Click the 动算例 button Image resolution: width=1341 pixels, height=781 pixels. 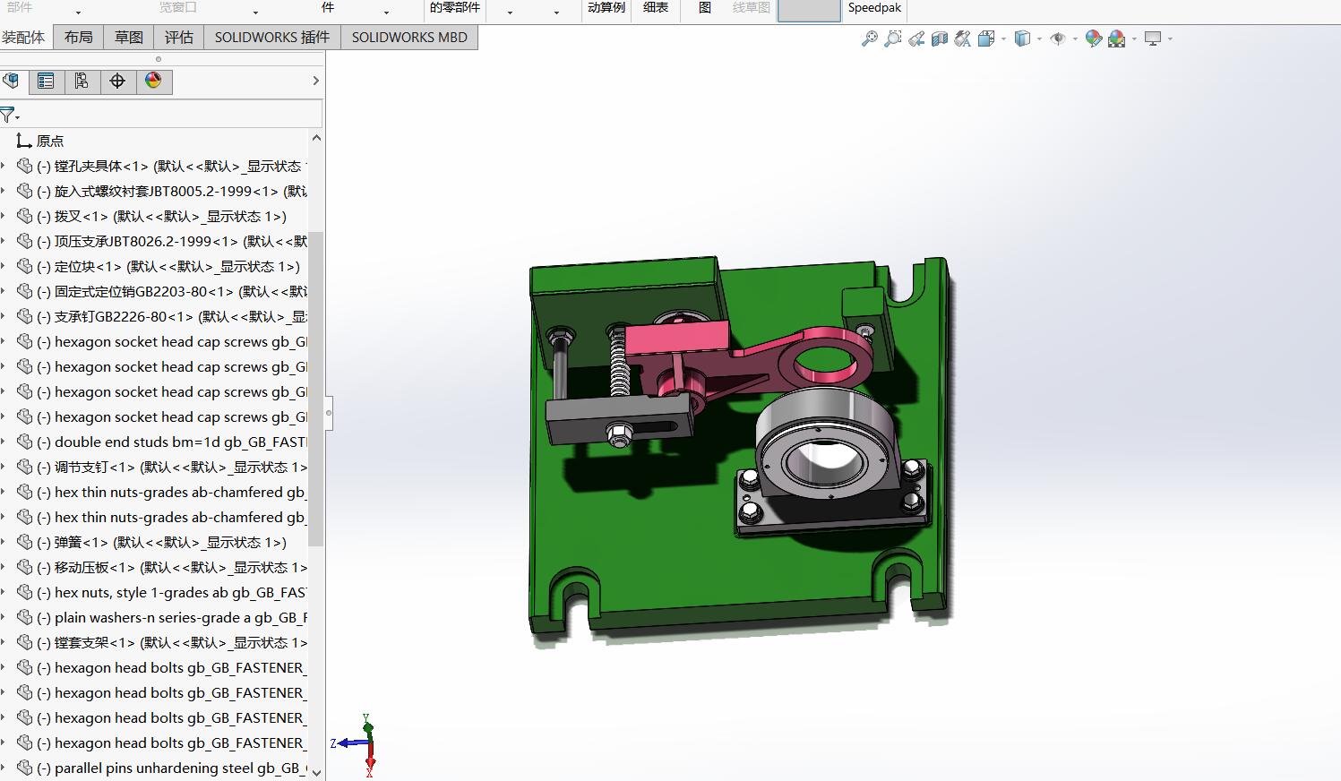606,7
